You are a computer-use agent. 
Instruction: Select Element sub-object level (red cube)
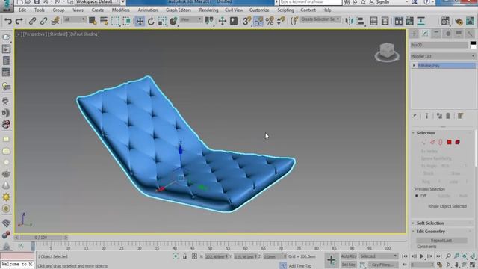tap(458, 142)
